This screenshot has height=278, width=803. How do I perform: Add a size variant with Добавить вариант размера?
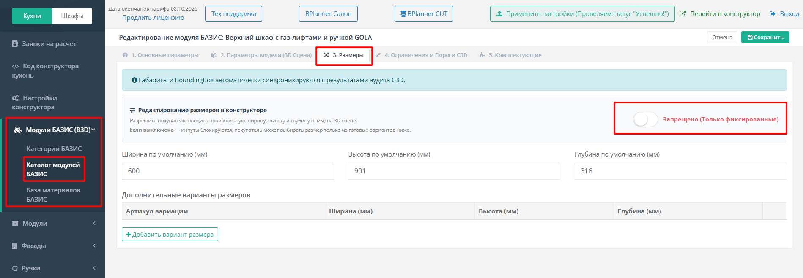pyautogui.click(x=170, y=235)
